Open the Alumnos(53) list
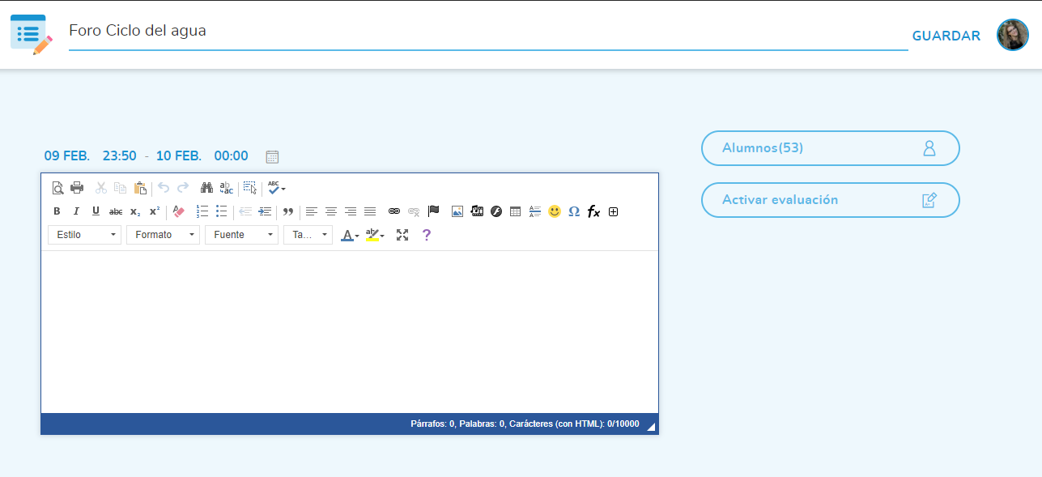This screenshot has height=477, width=1042. point(830,148)
